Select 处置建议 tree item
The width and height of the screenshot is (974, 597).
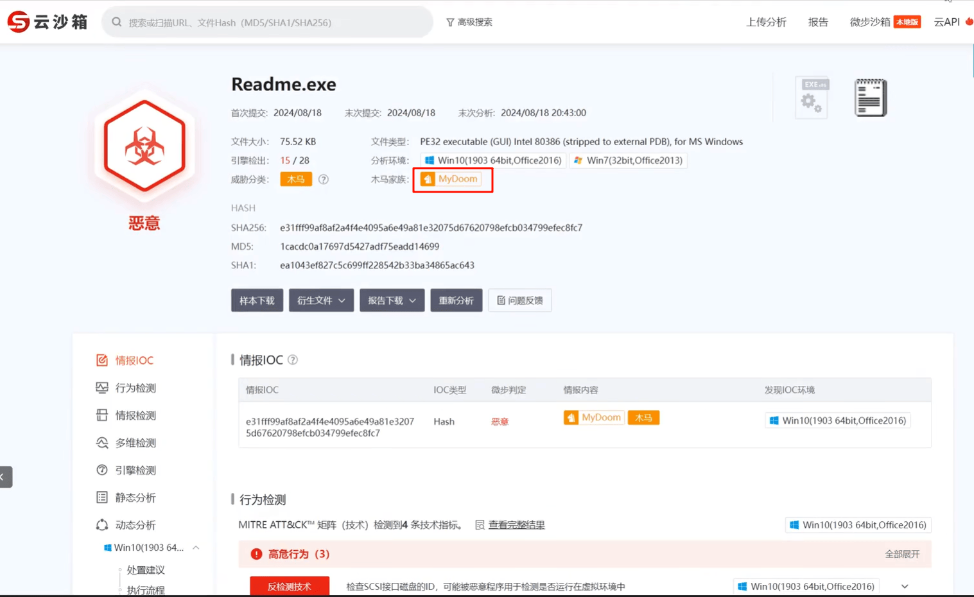146,570
